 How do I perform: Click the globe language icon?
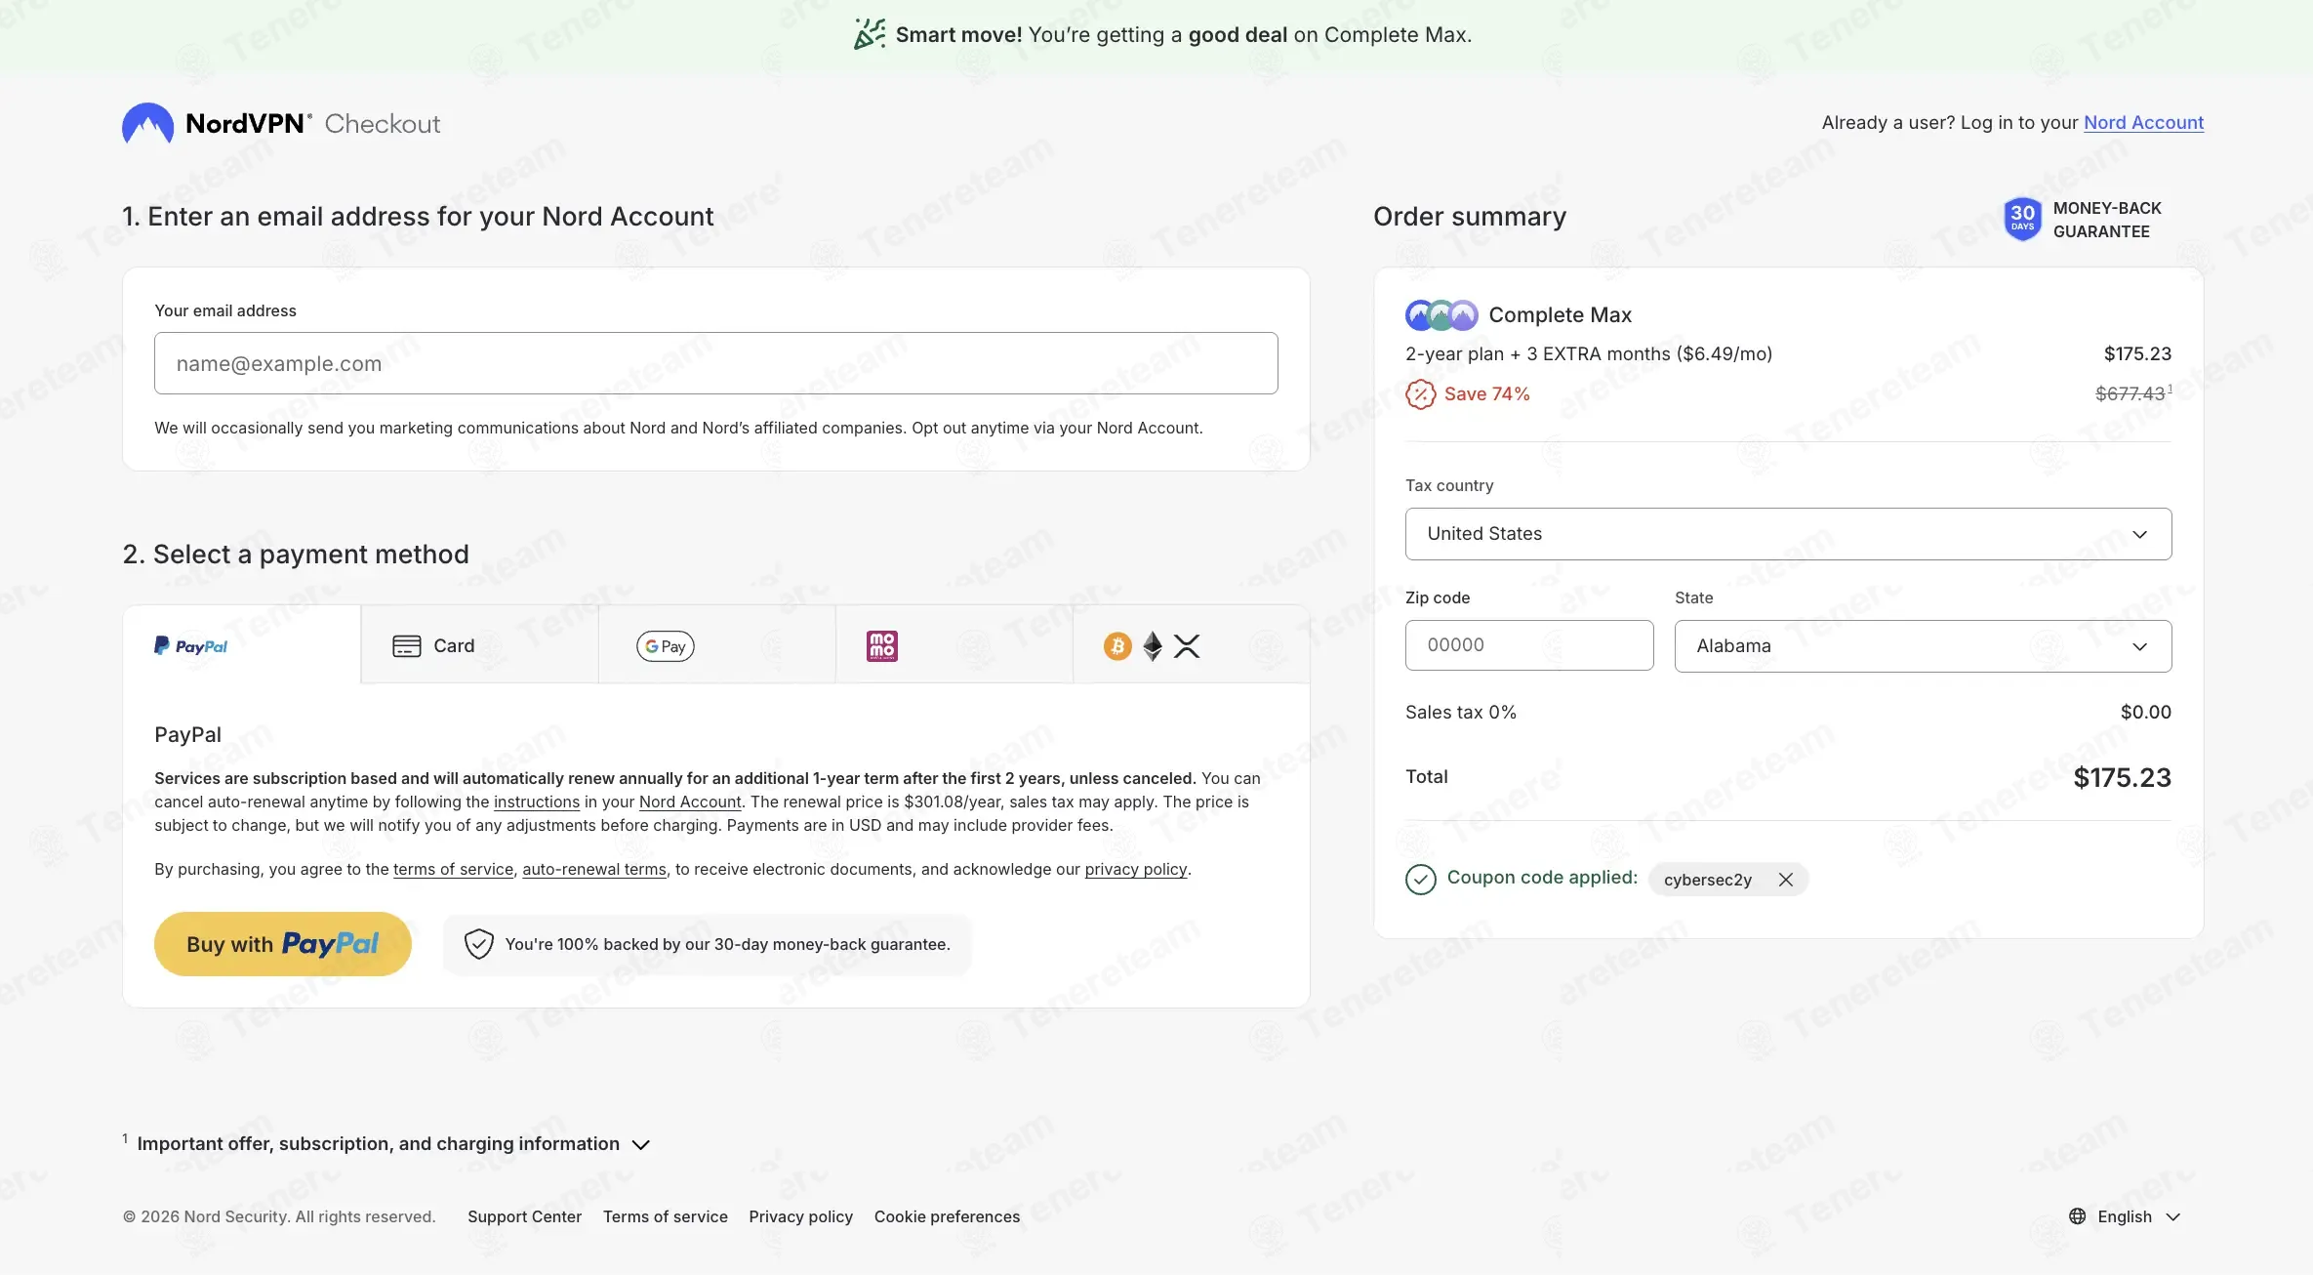coord(2078,1216)
